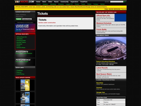Image resolution: width=141 pixels, height=106 pixels.
Task: Click Earn Points under RacePoints
Action: pos(19,53)
